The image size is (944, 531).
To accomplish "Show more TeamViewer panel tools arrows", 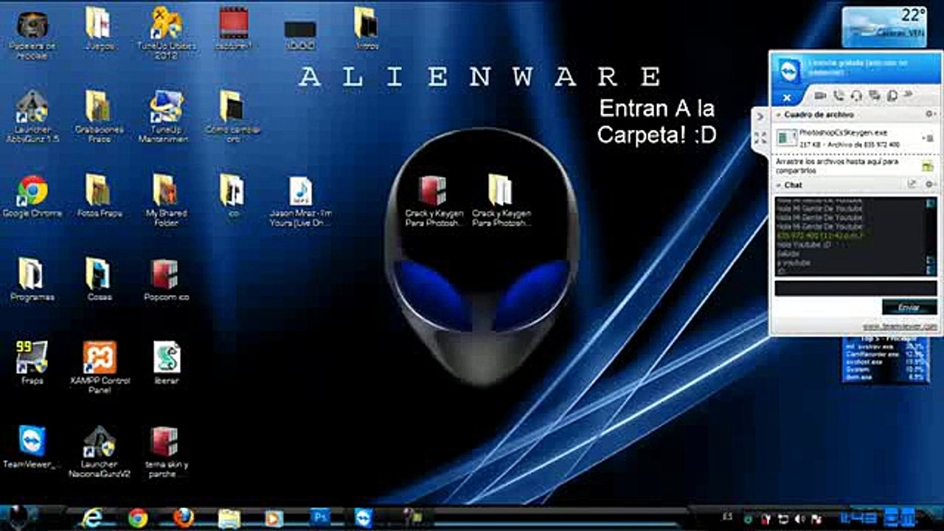I will click(909, 94).
